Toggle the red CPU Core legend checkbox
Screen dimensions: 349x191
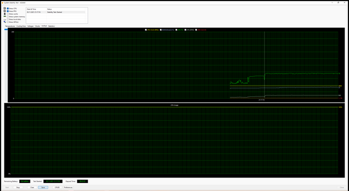pyautogui.click(x=196, y=29)
